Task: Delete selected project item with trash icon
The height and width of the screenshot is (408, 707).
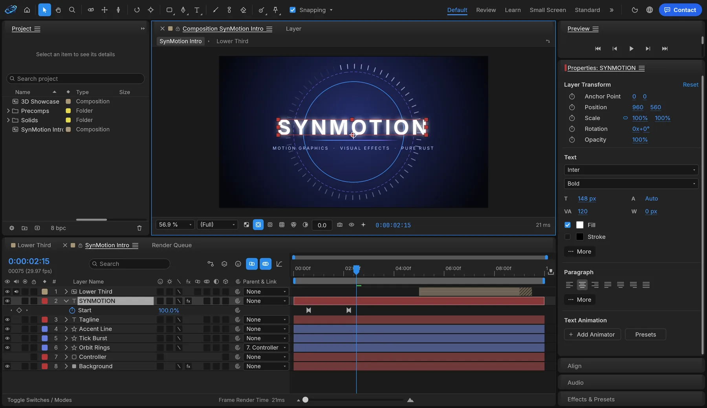Action: pos(139,228)
